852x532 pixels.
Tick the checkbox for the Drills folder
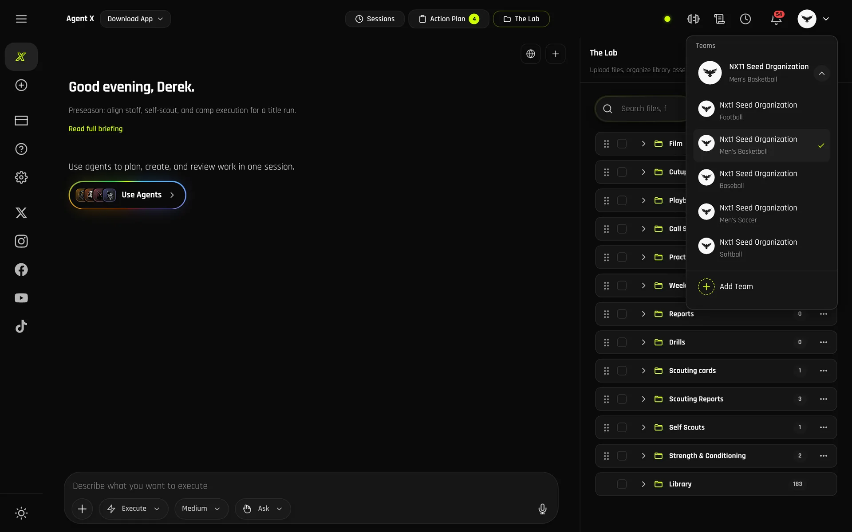pyautogui.click(x=622, y=342)
